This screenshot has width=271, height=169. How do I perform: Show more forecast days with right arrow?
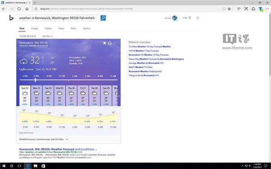pyautogui.click(x=119, y=96)
